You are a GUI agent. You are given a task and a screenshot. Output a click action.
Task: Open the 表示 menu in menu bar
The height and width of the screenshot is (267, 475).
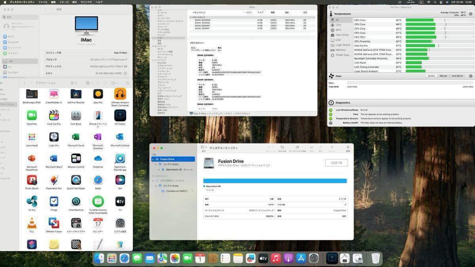(74, 2)
